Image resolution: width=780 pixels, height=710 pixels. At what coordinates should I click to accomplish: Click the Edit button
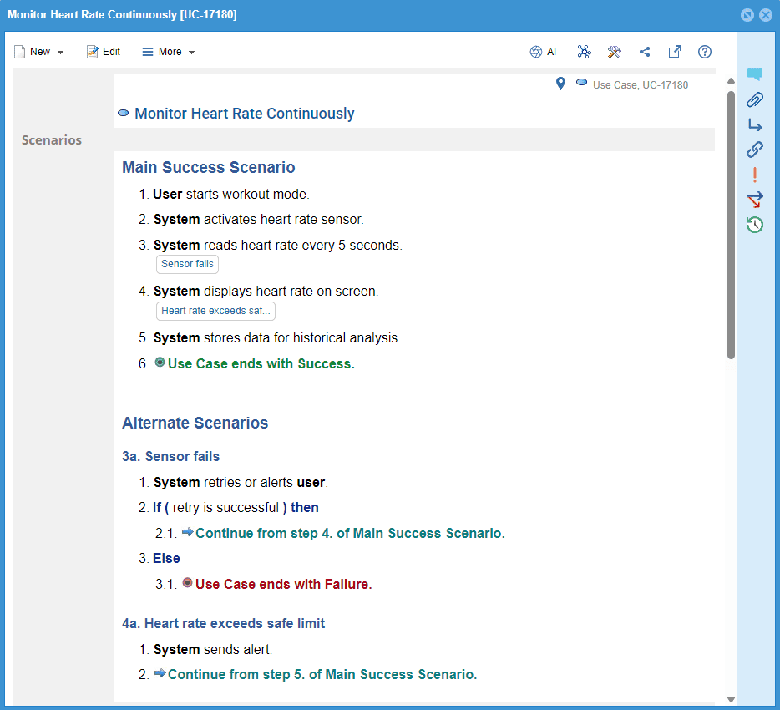click(104, 52)
